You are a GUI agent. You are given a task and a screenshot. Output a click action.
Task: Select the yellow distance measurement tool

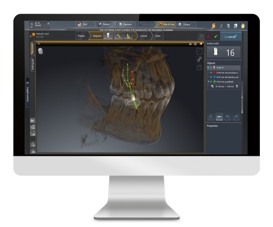tap(119, 36)
